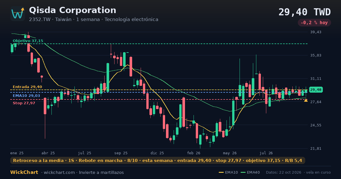Click the 39,43 price axis label
The image size is (341, 179).
(316, 32)
